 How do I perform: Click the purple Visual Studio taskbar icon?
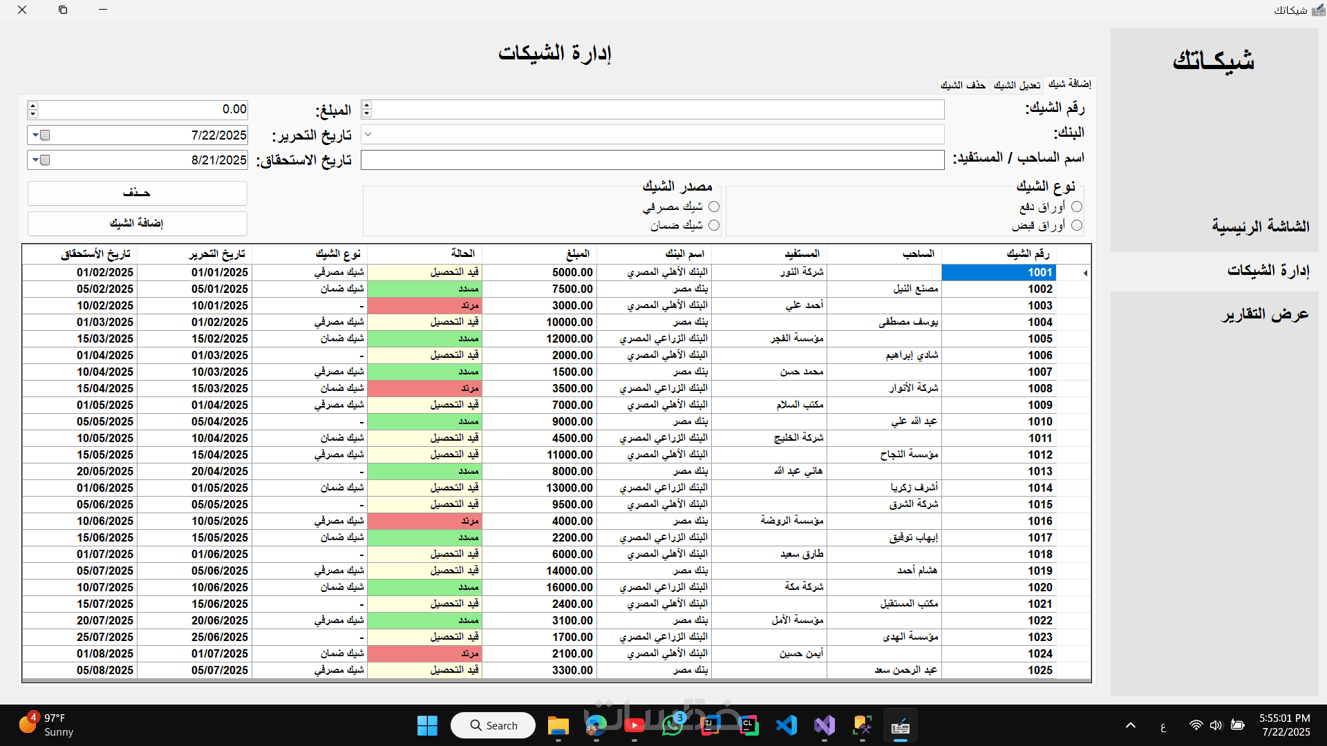click(x=825, y=726)
